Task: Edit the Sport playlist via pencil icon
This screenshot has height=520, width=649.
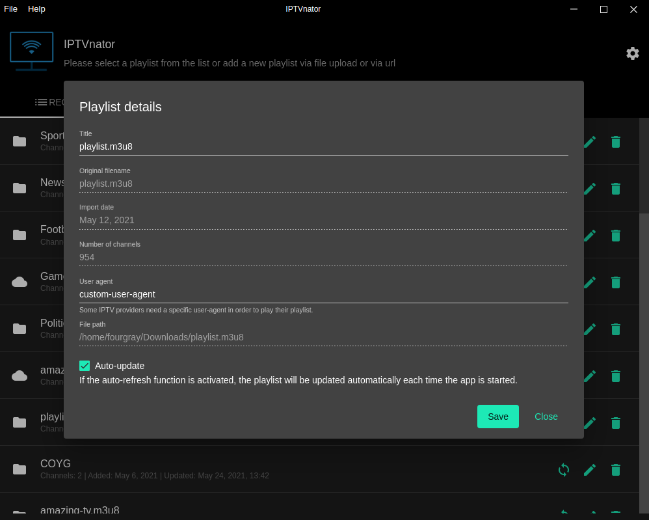Action: 589,141
